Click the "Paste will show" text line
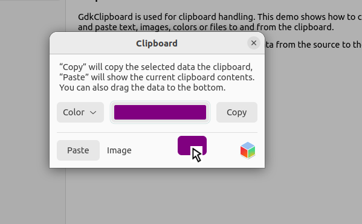This screenshot has width=362, height=224. pyautogui.click(x=157, y=77)
